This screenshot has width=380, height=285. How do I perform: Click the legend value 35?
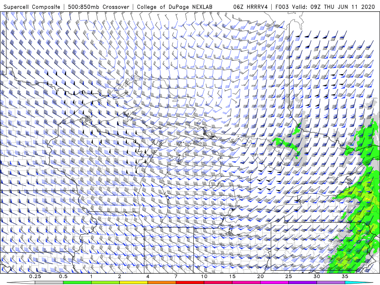[345, 276]
